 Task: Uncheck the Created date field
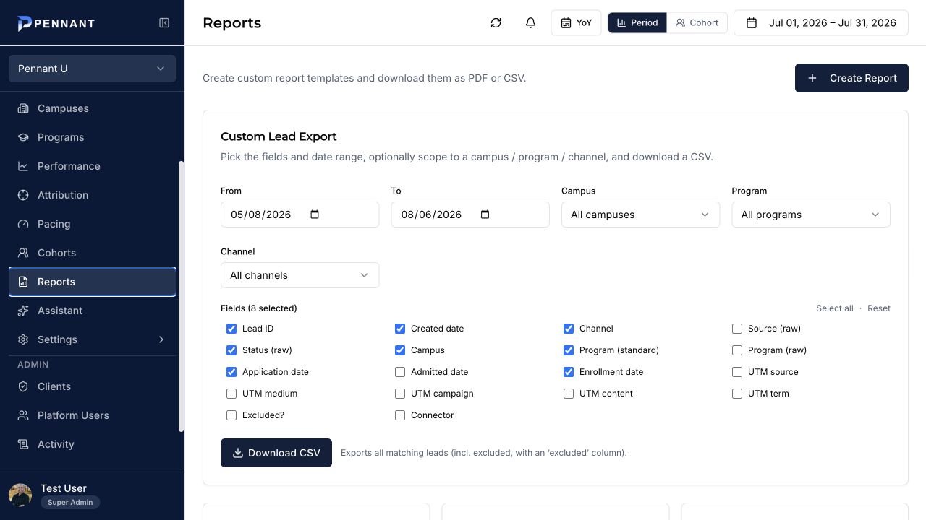(x=400, y=329)
